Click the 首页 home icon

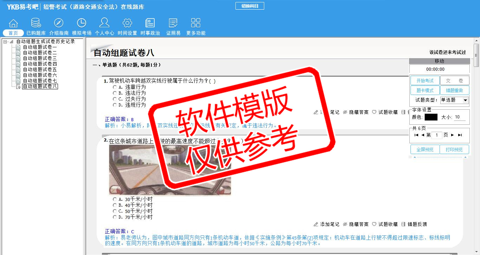pyautogui.click(x=13, y=23)
